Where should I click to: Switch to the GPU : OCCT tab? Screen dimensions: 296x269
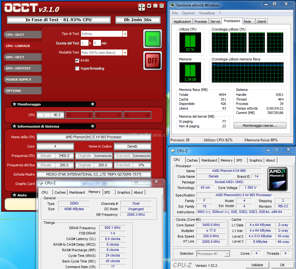pyautogui.click(x=23, y=57)
